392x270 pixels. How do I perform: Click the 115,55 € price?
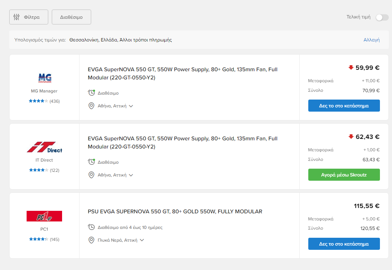click(x=367, y=206)
